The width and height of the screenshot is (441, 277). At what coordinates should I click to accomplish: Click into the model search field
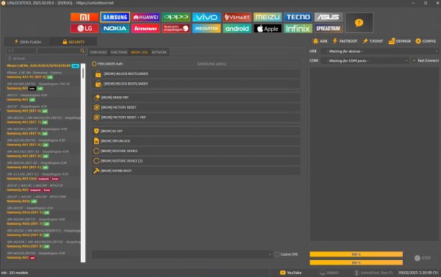pos(46,51)
